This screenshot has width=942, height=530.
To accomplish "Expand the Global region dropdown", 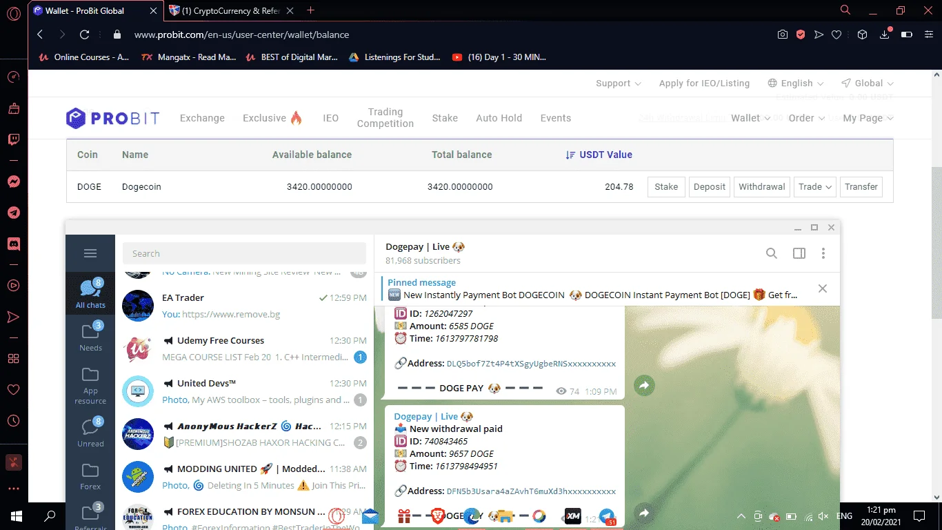I will (x=868, y=83).
